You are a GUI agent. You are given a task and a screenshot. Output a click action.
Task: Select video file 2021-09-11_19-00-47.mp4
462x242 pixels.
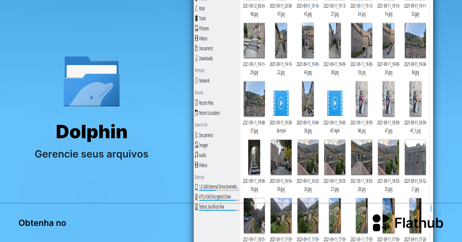(x=335, y=103)
